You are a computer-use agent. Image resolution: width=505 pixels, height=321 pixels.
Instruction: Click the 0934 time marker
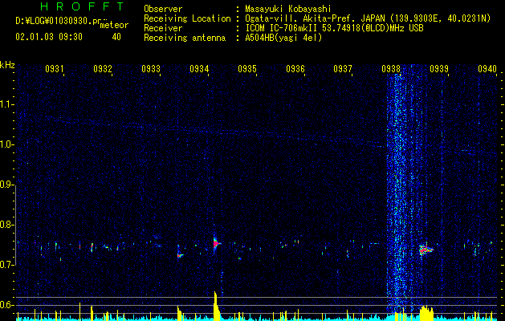pyautogui.click(x=199, y=68)
